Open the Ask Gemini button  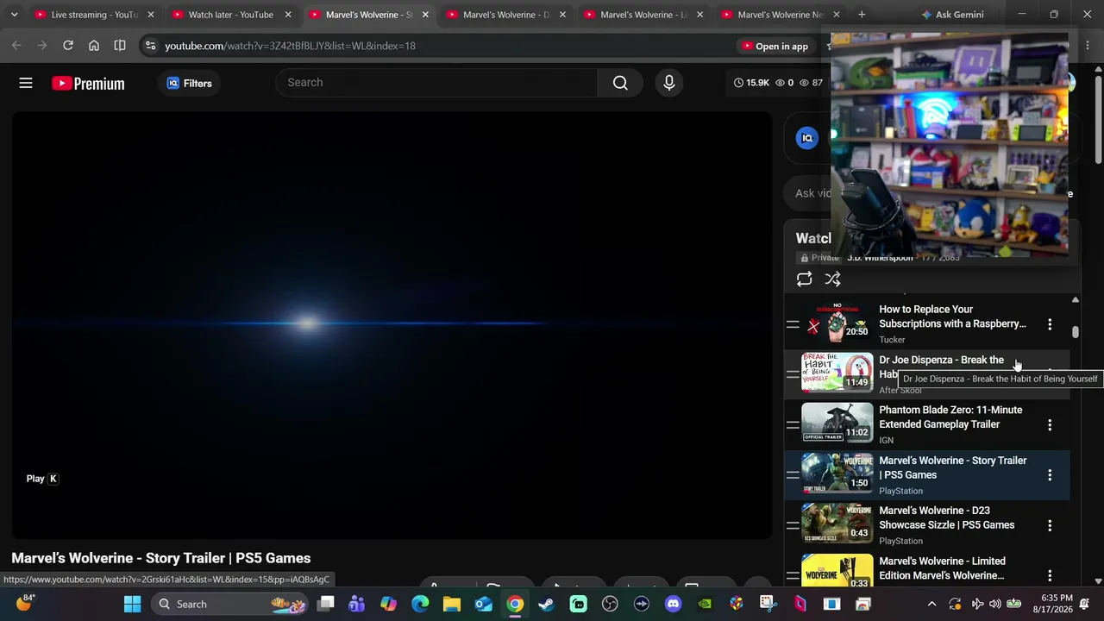point(952,15)
